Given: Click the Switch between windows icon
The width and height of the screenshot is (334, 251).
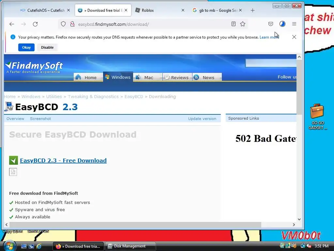Looking at the screenshot, I should click(x=31, y=246).
